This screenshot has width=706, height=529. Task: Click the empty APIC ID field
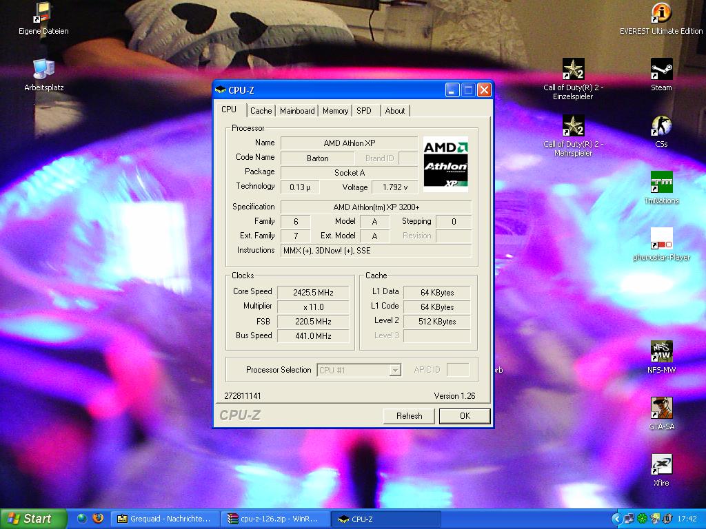pyautogui.click(x=458, y=370)
